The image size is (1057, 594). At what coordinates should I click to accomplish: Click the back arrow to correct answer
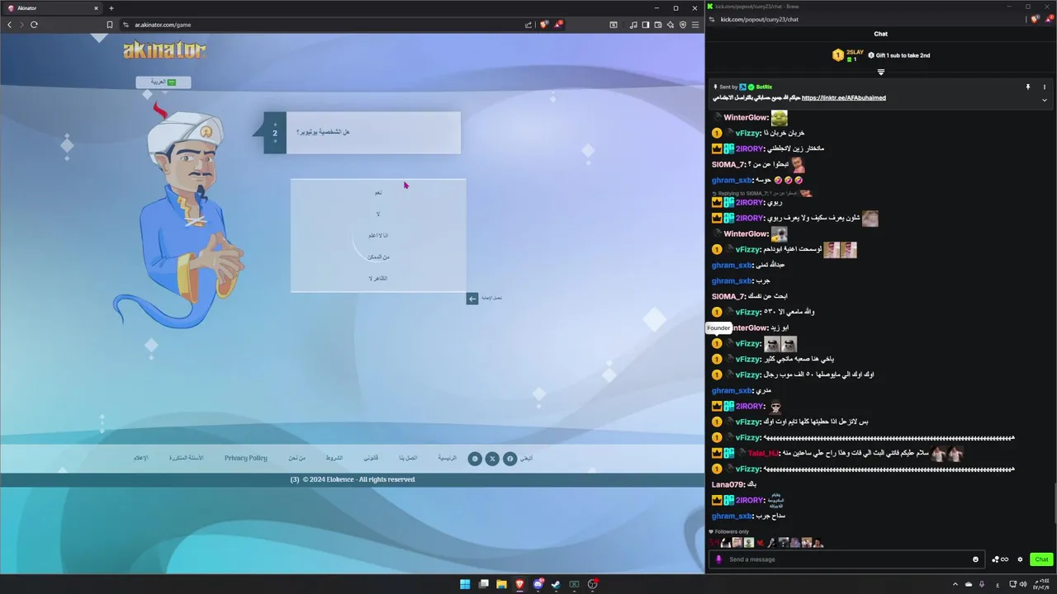coord(472,298)
